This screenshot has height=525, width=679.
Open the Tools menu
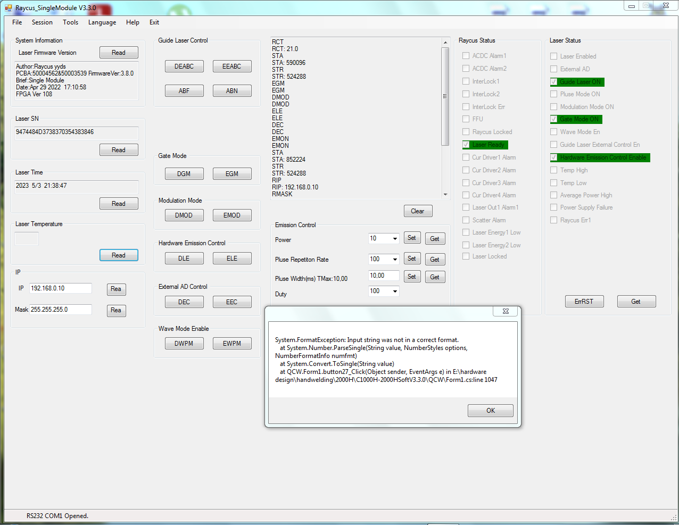tap(70, 22)
